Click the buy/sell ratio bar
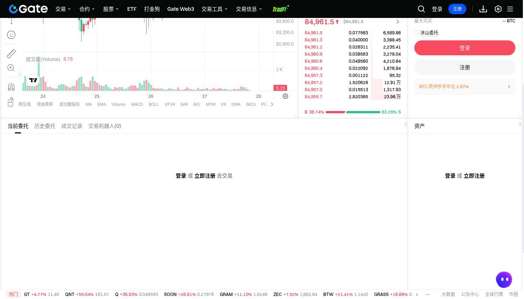Screen dimensions: 524x299 click(353, 112)
